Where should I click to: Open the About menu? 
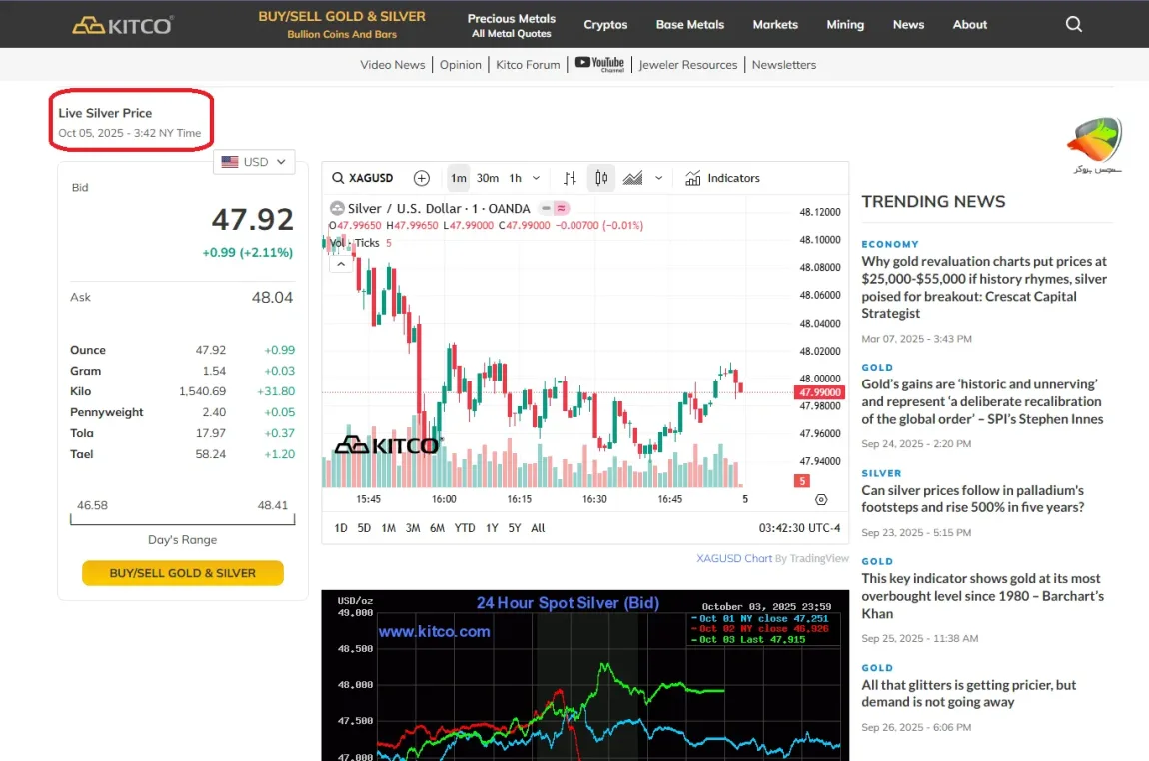tap(969, 25)
